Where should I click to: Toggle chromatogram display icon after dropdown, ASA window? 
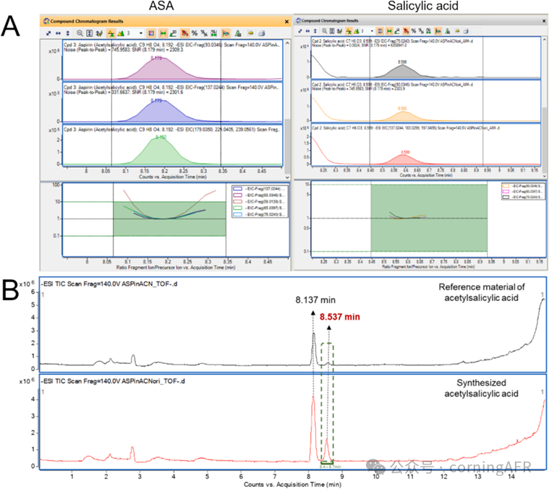pos(151,33)
